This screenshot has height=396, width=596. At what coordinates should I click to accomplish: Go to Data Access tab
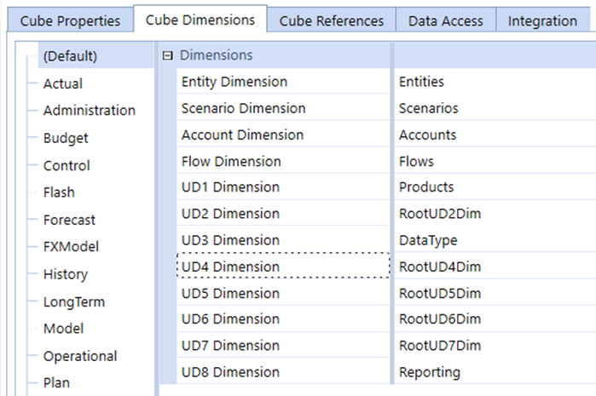446,21
